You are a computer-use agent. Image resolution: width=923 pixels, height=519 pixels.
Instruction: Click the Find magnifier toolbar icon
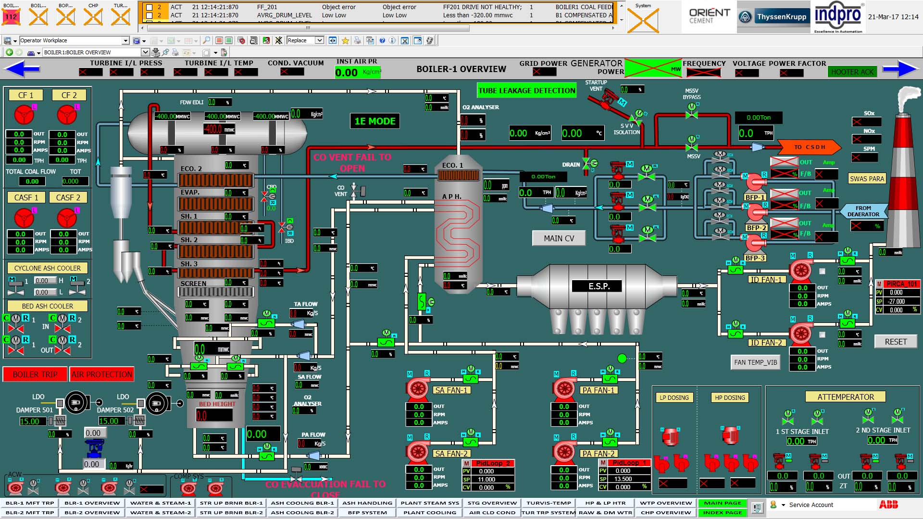(206, 40)
